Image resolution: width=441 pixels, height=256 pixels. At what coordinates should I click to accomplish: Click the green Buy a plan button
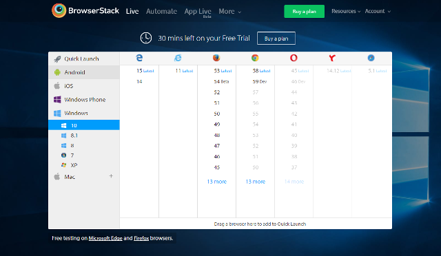pyautogui.click(x=304, y=11)
